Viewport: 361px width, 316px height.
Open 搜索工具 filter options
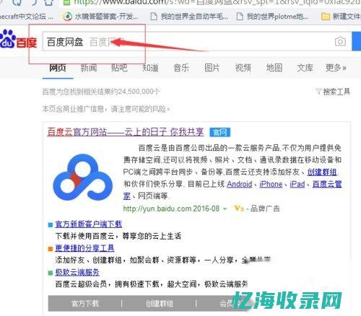click(333, 92)
